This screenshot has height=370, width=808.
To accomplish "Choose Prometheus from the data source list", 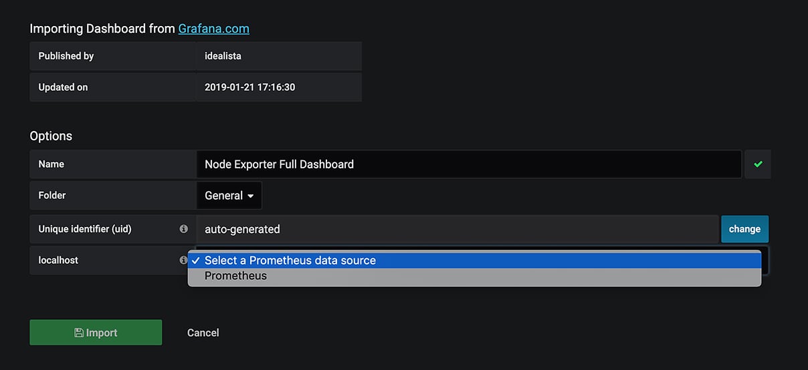I will (474, 276).
